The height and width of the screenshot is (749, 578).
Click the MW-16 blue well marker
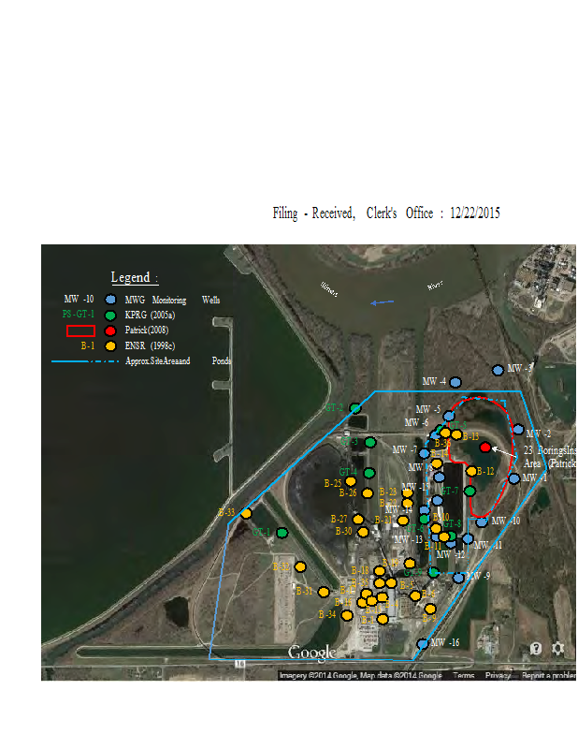coord(423,644)
